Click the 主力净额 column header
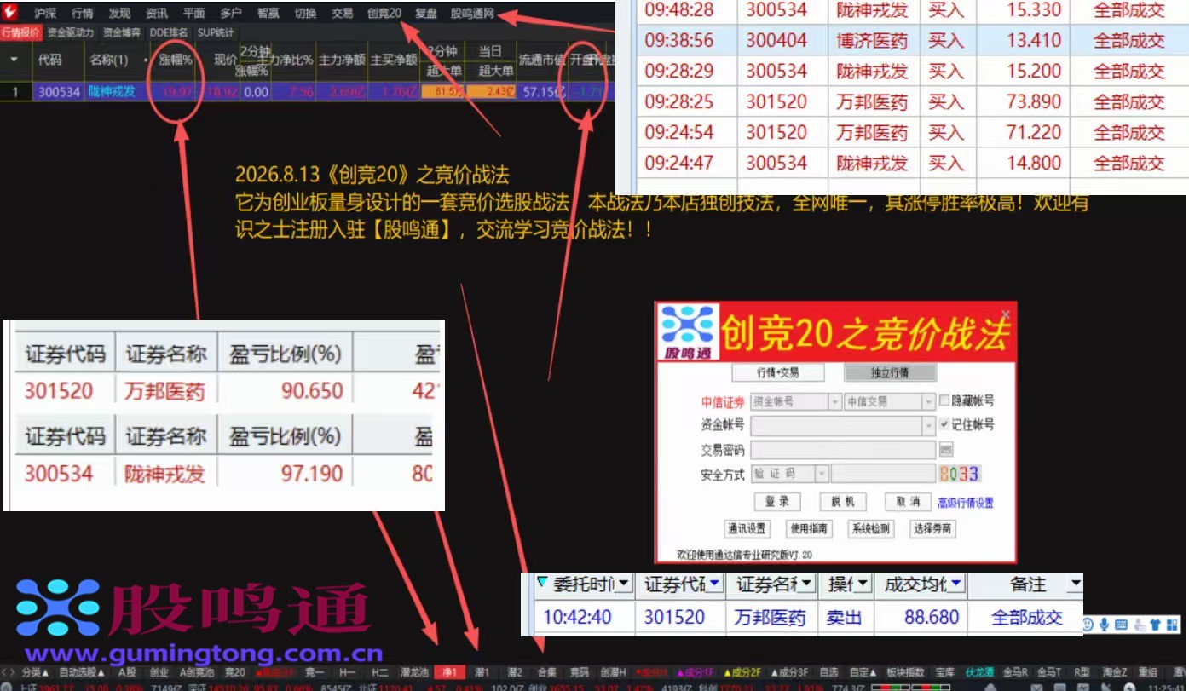 (342, 60)
